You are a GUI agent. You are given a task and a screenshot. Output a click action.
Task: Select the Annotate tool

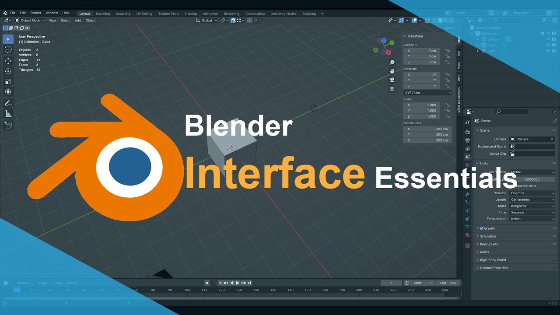8,103
